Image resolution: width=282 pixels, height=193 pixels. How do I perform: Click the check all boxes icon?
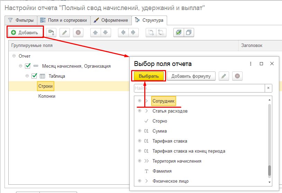(179, 32)
